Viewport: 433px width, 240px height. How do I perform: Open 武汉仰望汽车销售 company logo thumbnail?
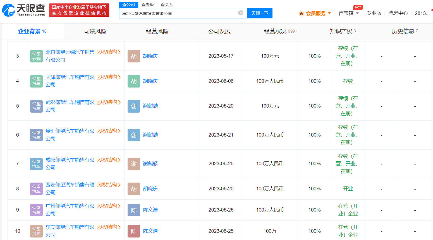coord(36,106)
